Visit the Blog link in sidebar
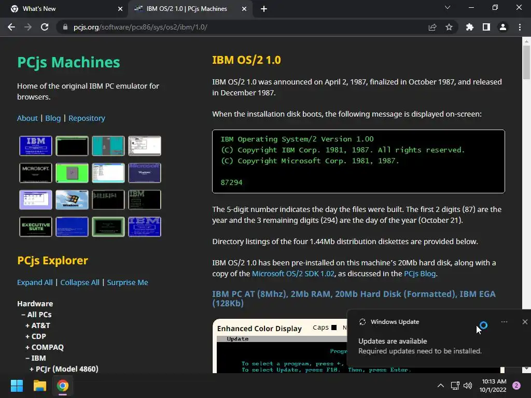This screenshot has height=398, width=531. coord(53,118)
